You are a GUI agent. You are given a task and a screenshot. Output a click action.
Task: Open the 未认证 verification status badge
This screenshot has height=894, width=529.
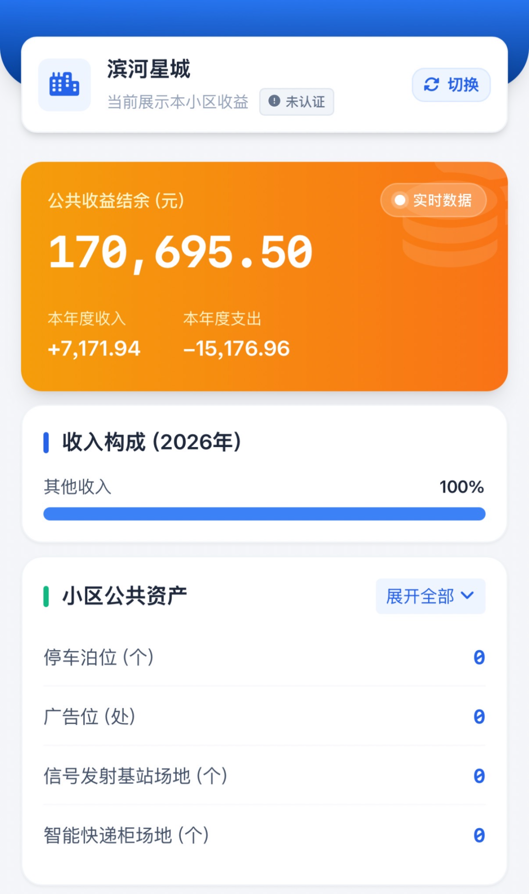point(296,102)
